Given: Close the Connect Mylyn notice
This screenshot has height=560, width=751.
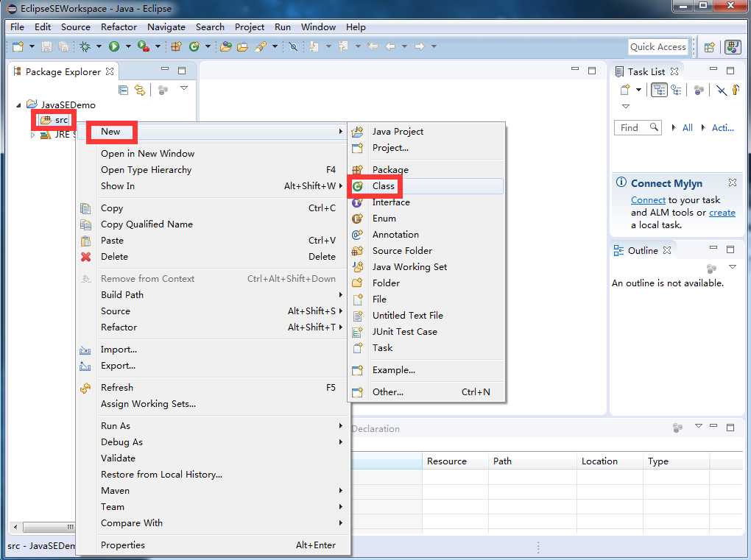Looking at the screenshot, I should [733, 182].
